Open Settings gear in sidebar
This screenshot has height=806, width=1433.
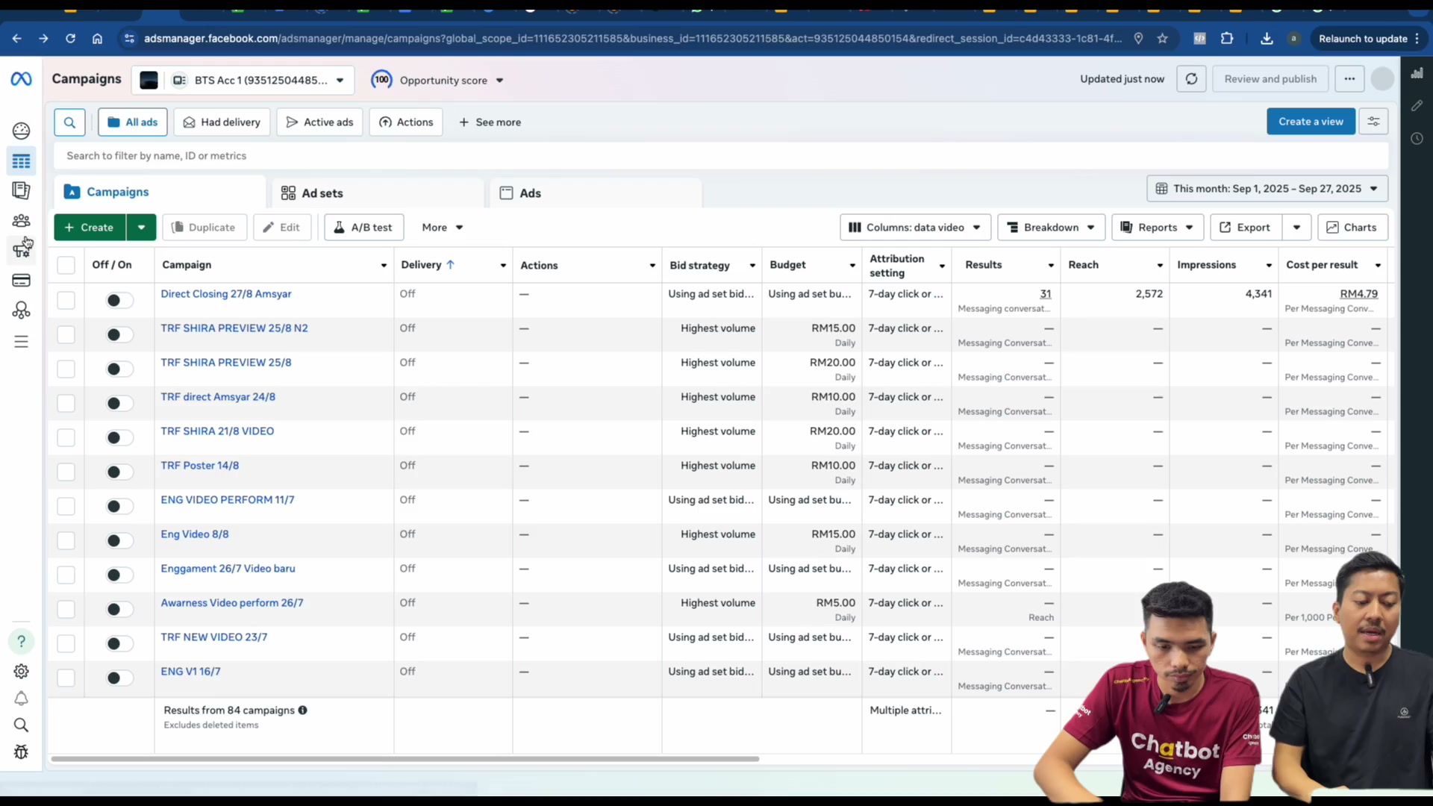point(21,671)
